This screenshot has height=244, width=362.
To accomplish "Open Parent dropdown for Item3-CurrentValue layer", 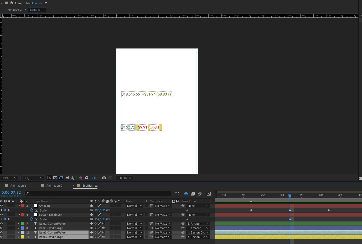I will click(198, 232).
